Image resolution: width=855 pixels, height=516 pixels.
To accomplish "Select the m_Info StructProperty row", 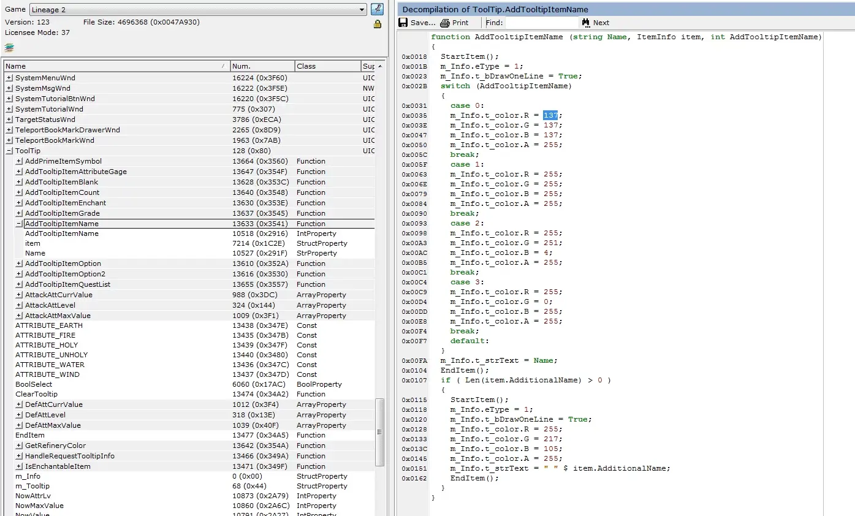I will (x=189, y=476).
